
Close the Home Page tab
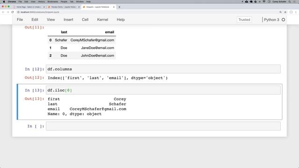tap(44, 7)
